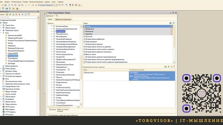Delete the data access restriction (red X)
Screen dimensions: 223x125
171,67
